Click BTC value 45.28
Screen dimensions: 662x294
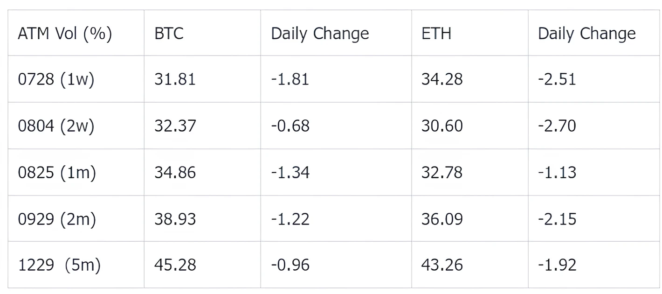(175, 265)
